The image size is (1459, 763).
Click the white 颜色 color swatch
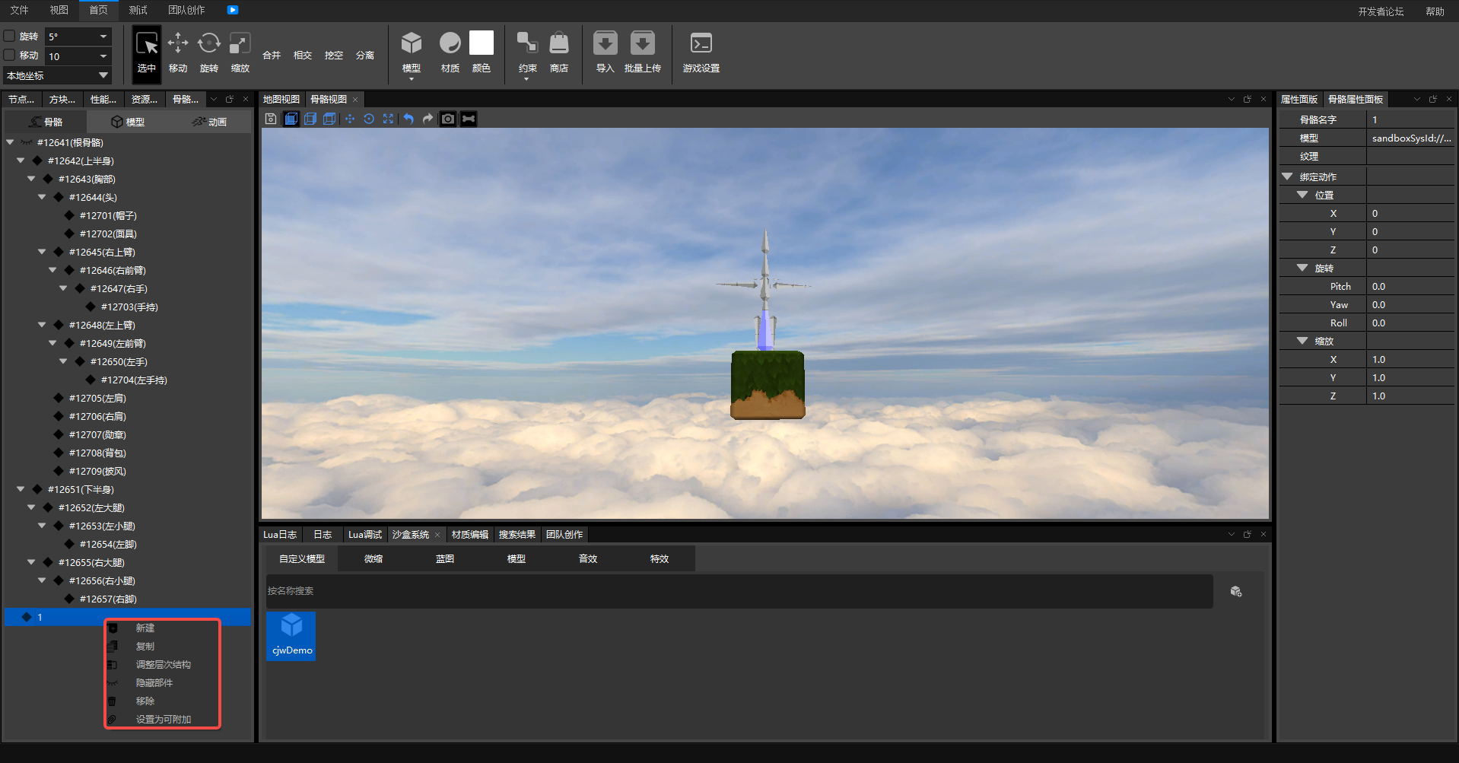[x=482, y=43]
